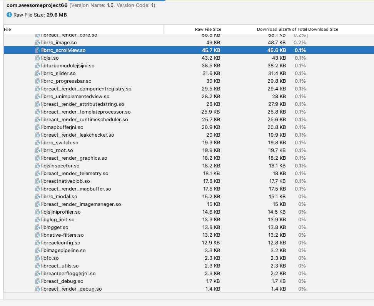Click the icon next to libreactconfig.so
Image resolution: width=374 pixels, height=306 pixels.
[37, 242]
